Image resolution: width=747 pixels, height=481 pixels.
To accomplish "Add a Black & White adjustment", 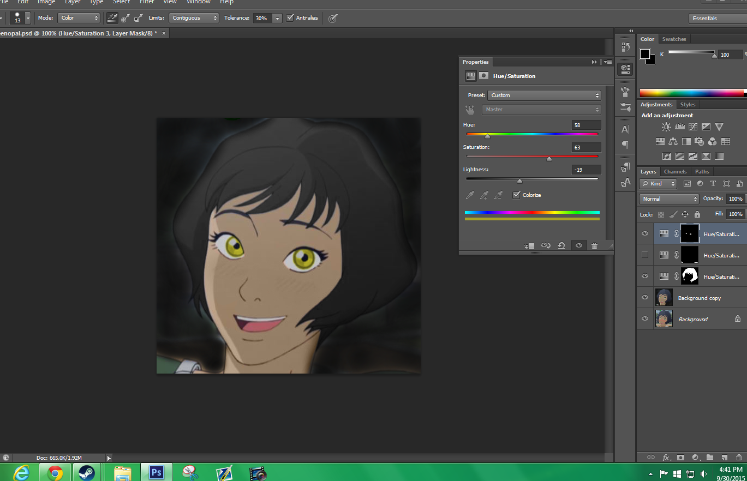I will (686, 142).
